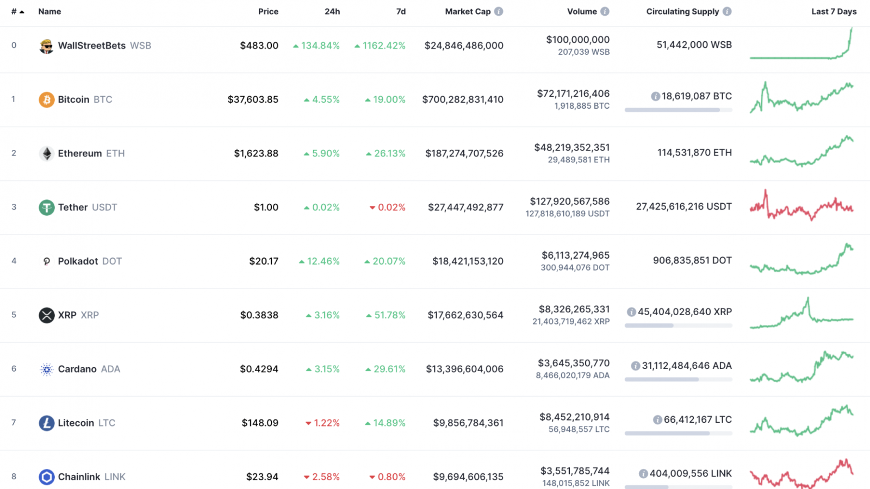Open the Bitcoin BTC coin page
The width and height of the screenshot is (870, 489).
tap(85, 99)
